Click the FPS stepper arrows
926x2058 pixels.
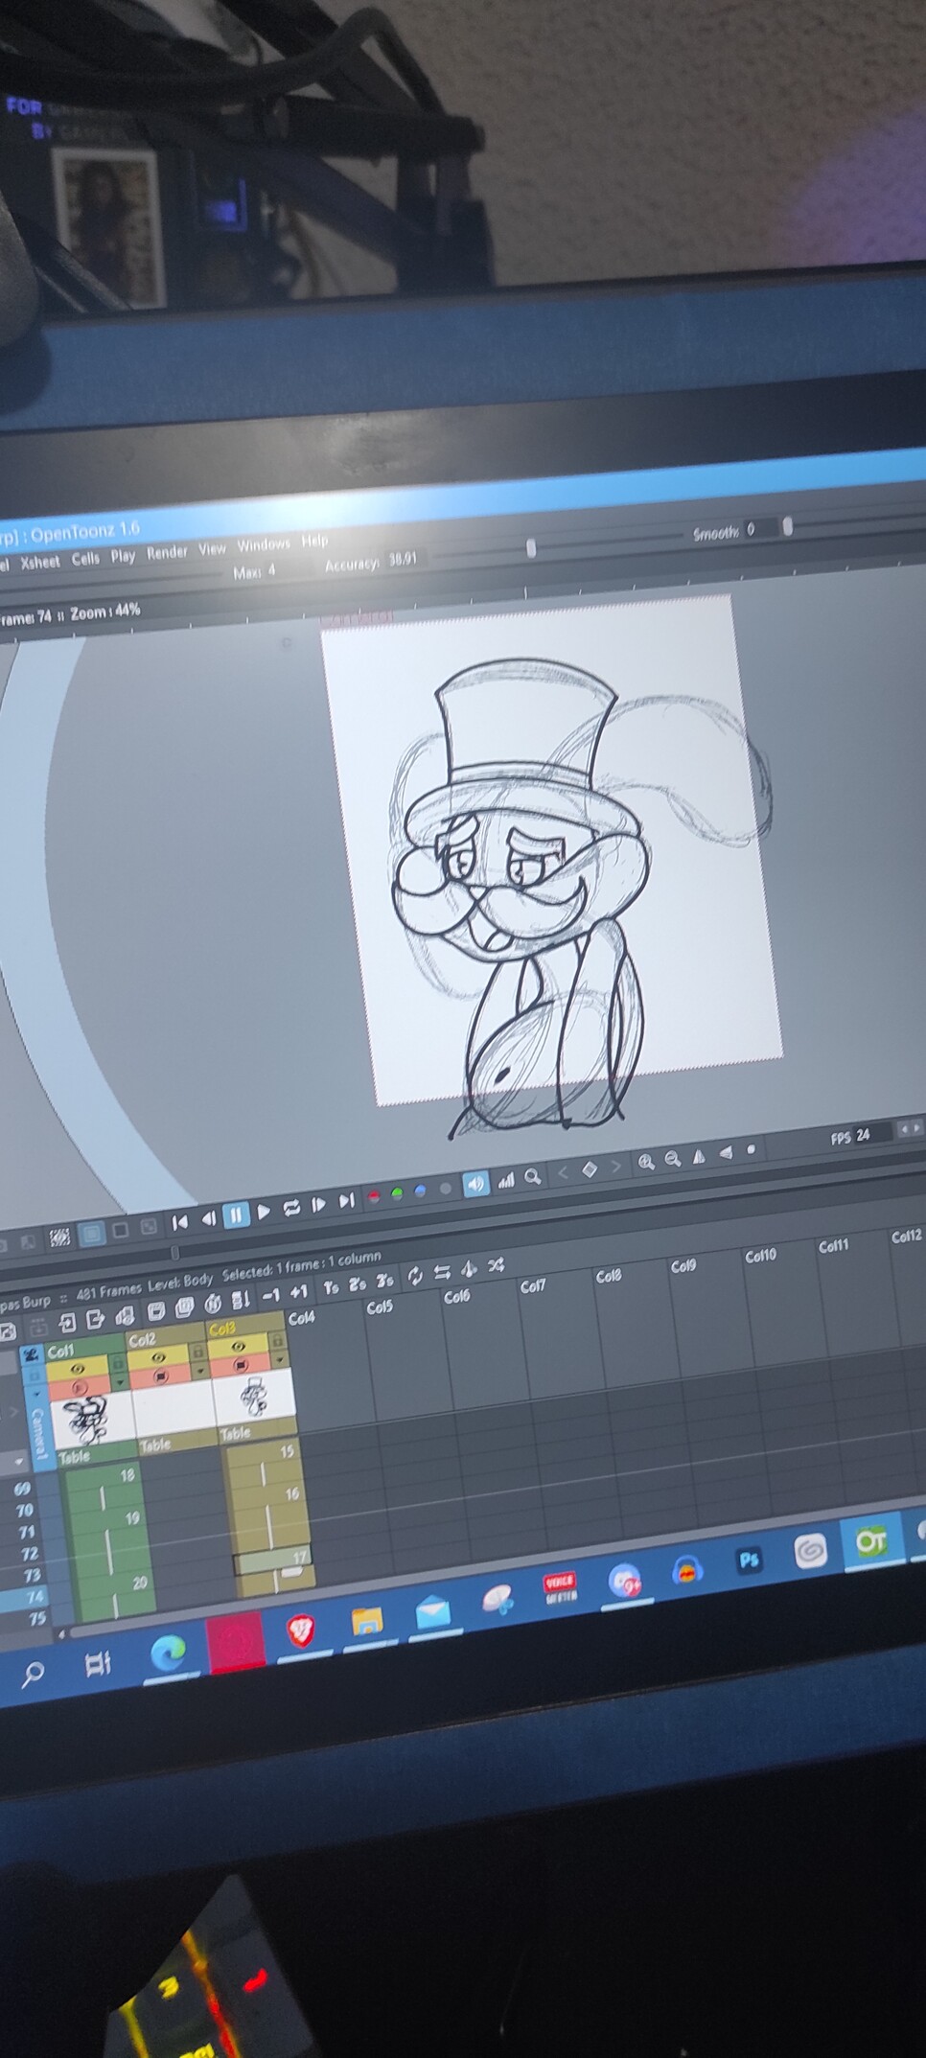click(x=910, y=1129)
